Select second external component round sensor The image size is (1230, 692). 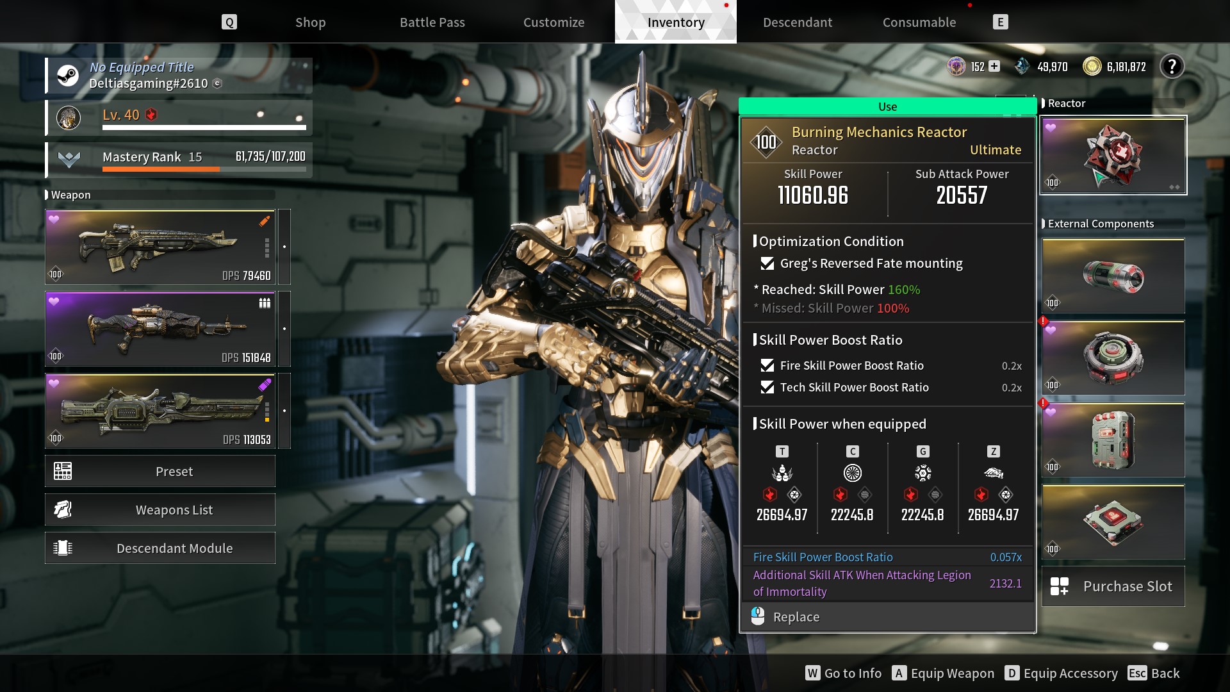pos(1113,358)
